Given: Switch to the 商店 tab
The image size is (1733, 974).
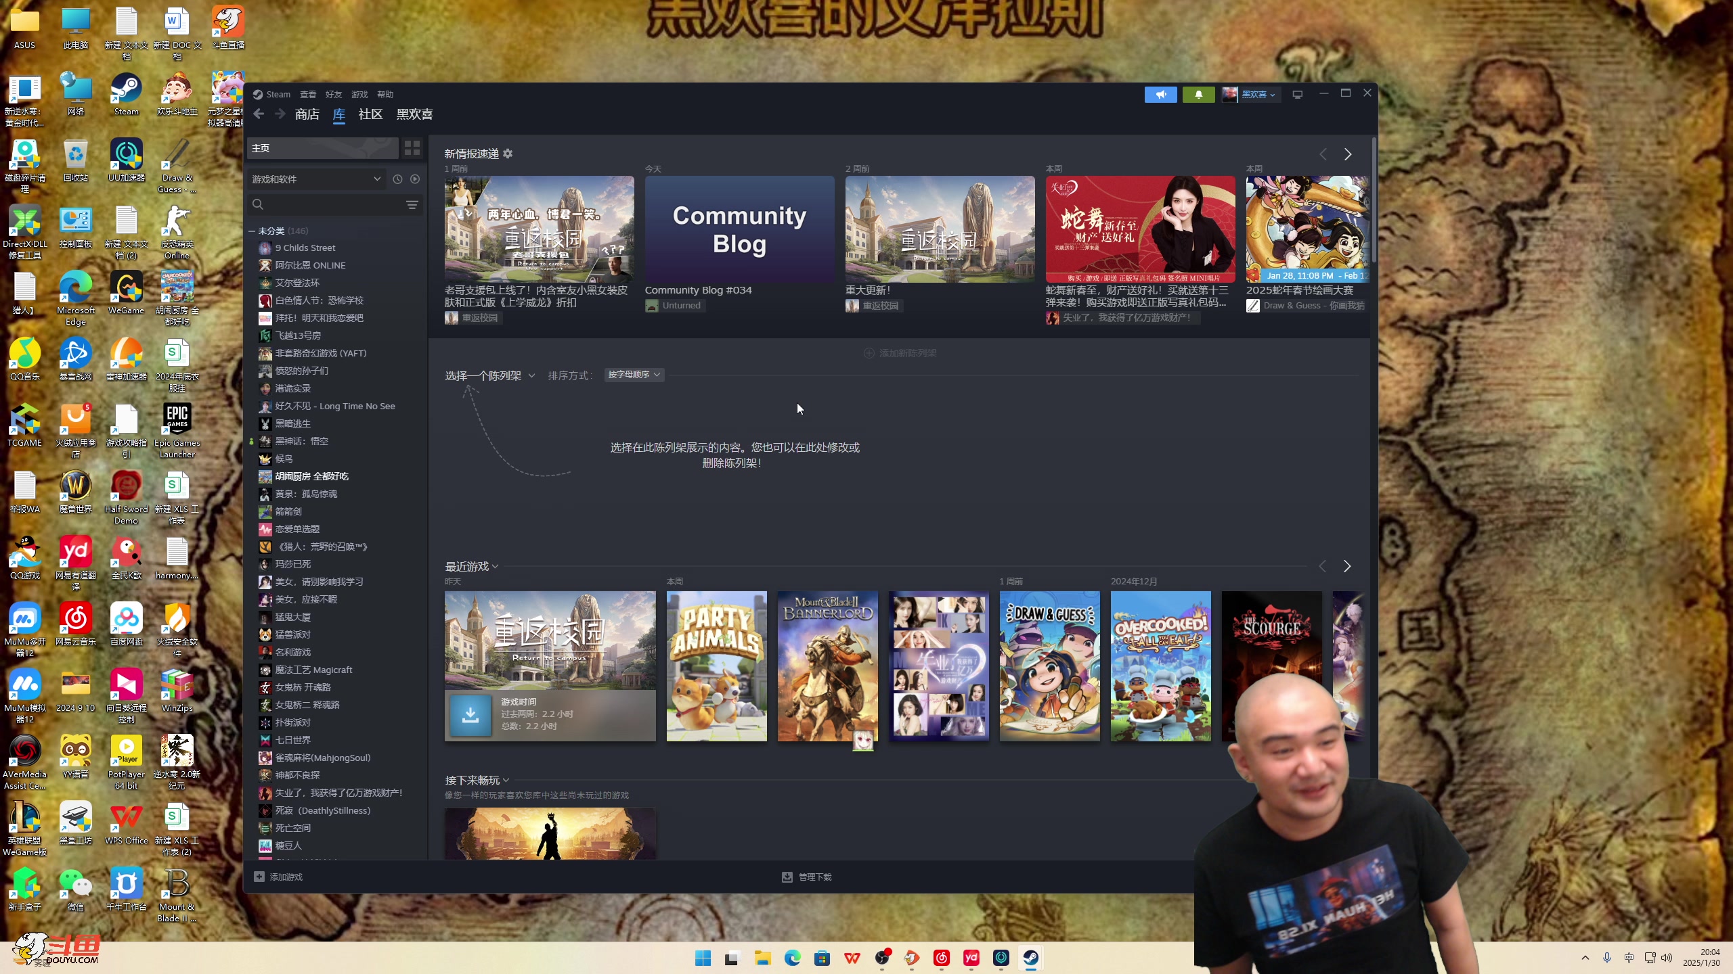Looking at the screenshot, I should pyautogui.click(x=307, y=114).
